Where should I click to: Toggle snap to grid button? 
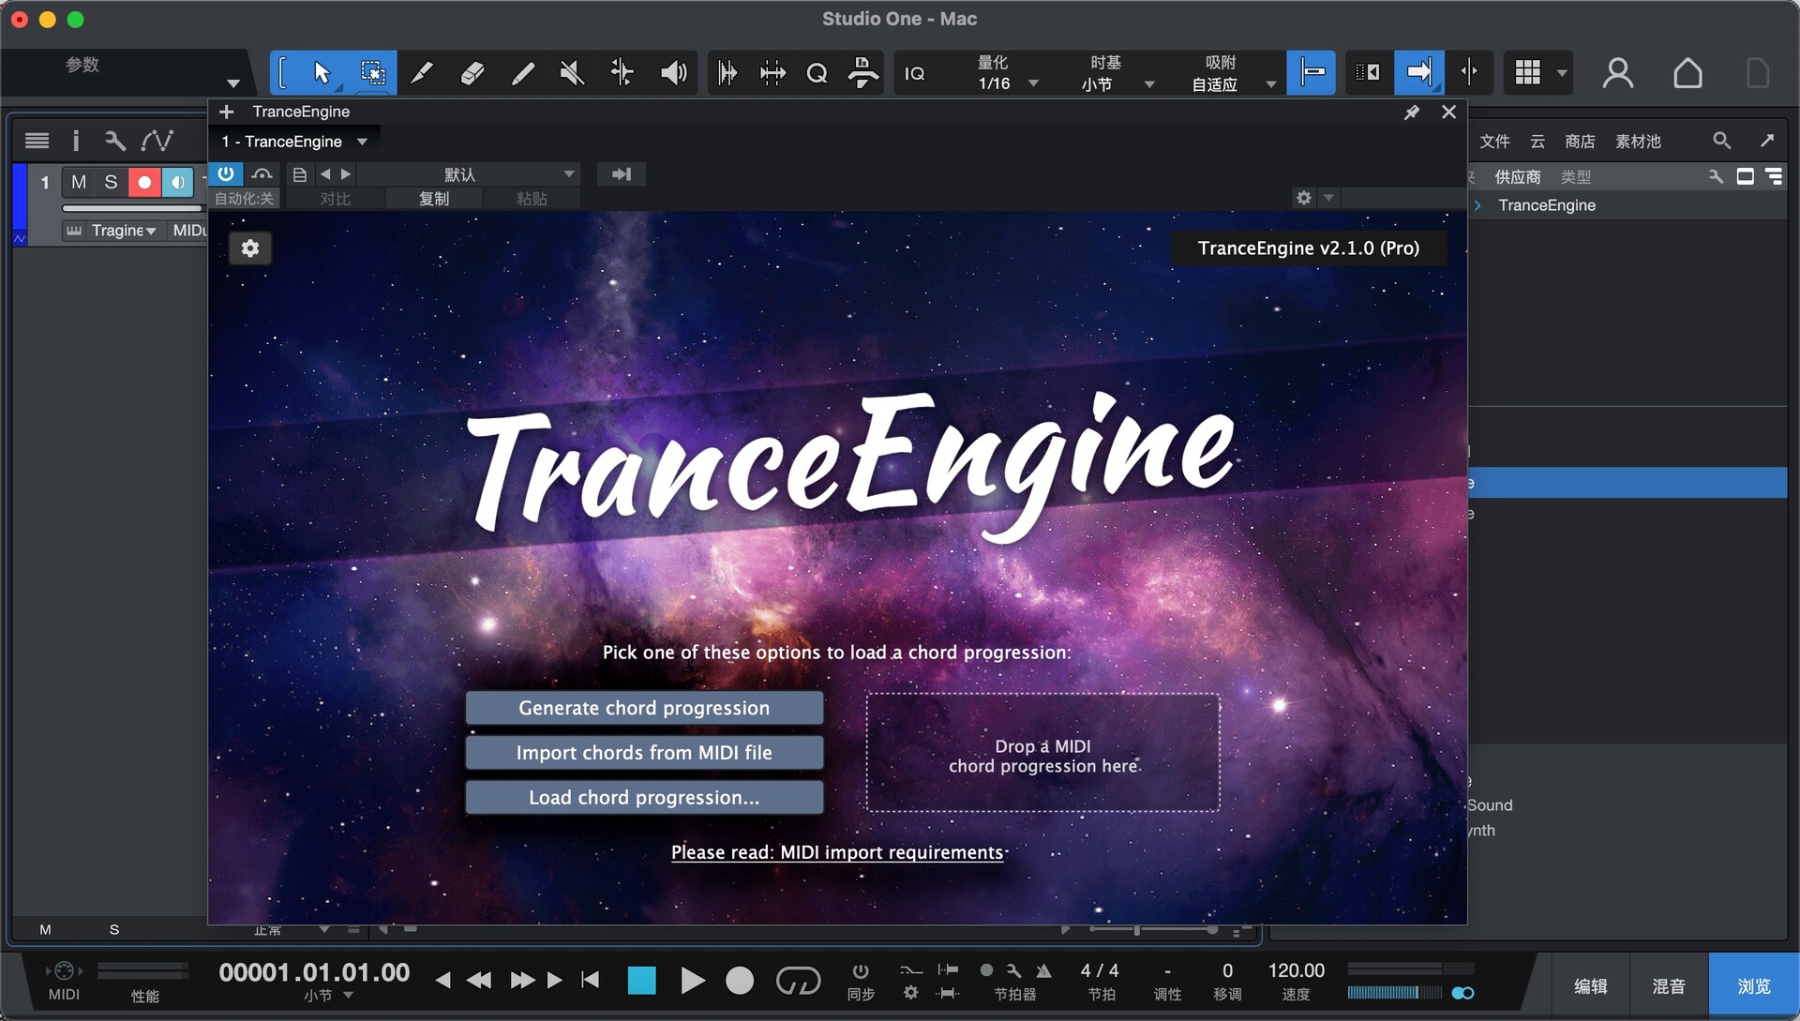[x=1311, y=73]
